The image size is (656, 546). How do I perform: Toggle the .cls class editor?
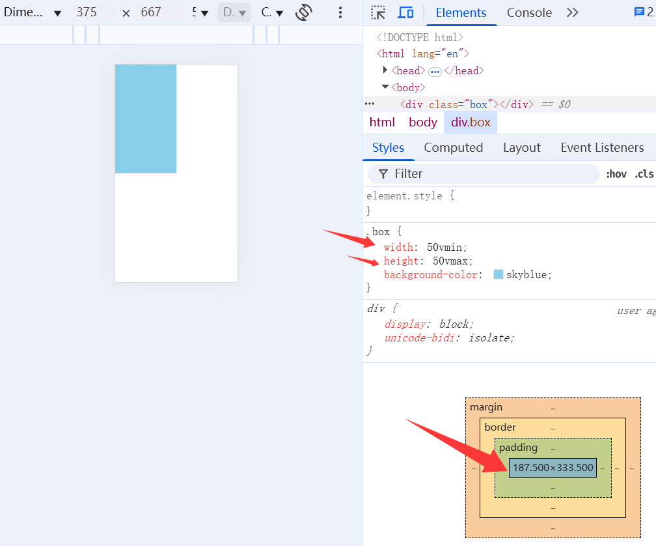tap(644, 174)
